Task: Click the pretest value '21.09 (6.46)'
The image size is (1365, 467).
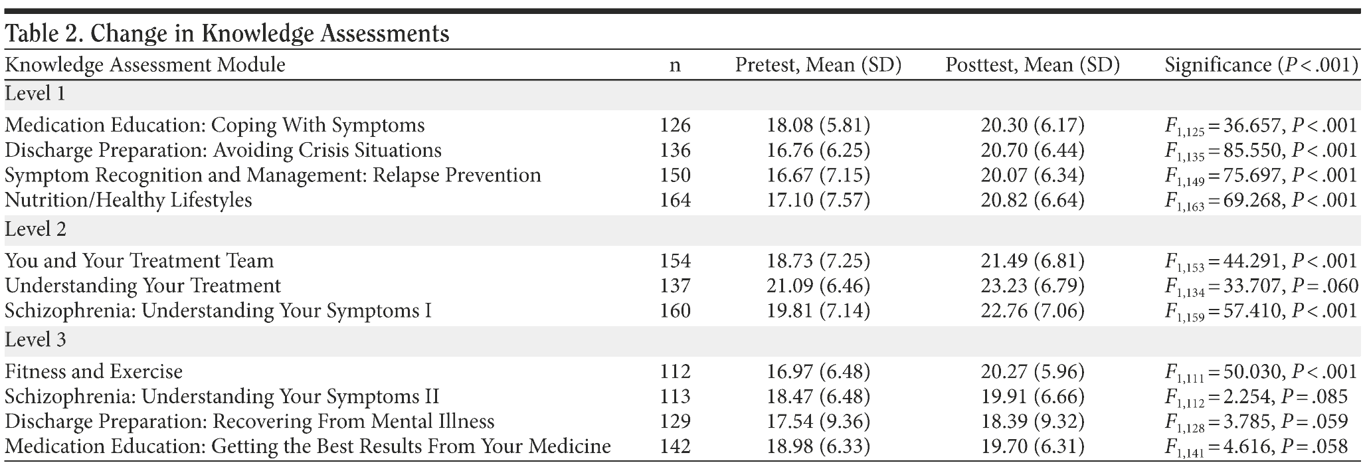Action: tap(818, 286)
